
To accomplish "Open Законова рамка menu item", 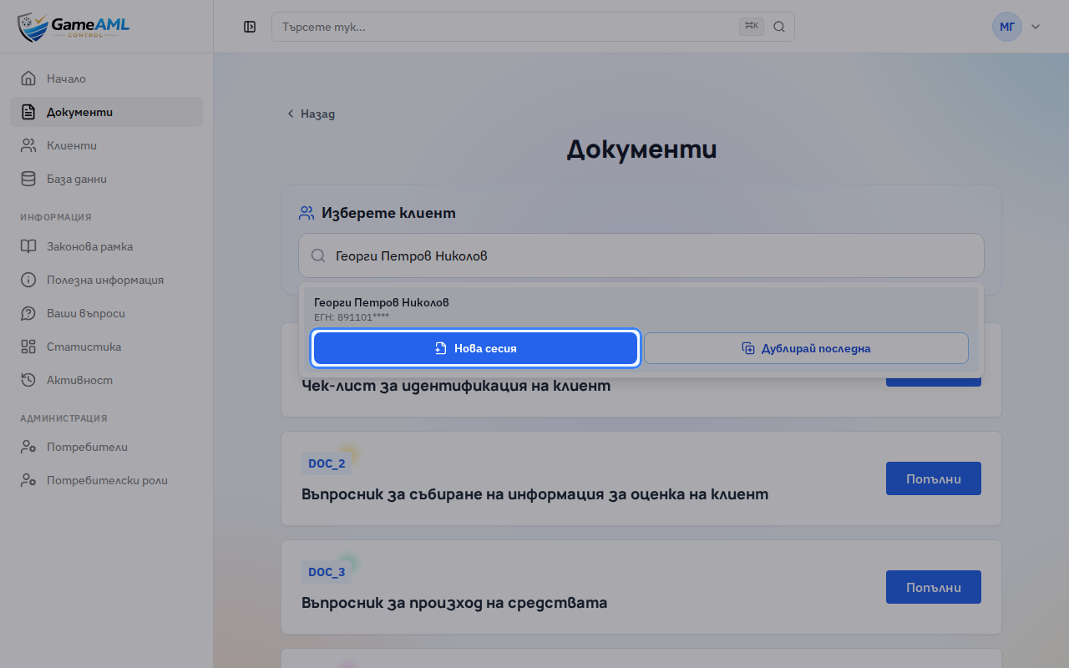I will coord(106,246).
